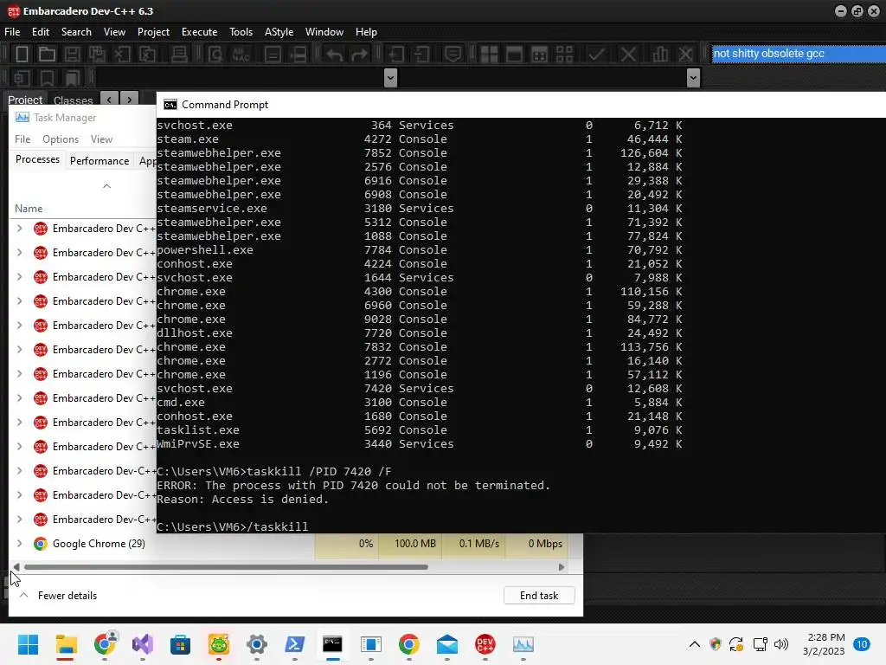
Task: Click the Task Manager horizontal scrollbar thumb
Action: coord(226,566)
